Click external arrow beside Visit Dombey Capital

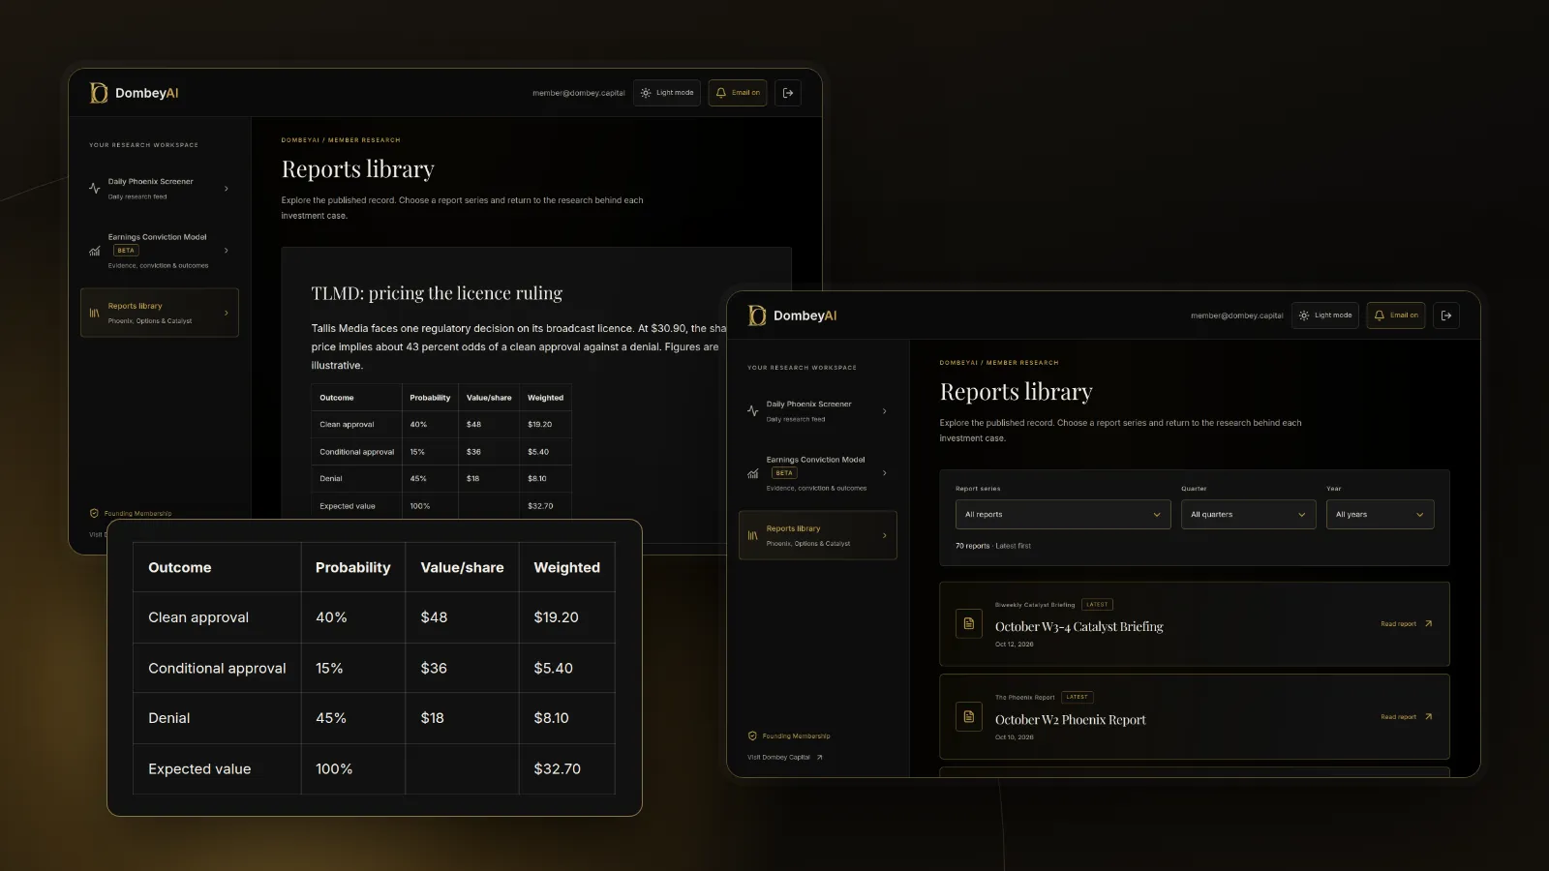point(819,757)
